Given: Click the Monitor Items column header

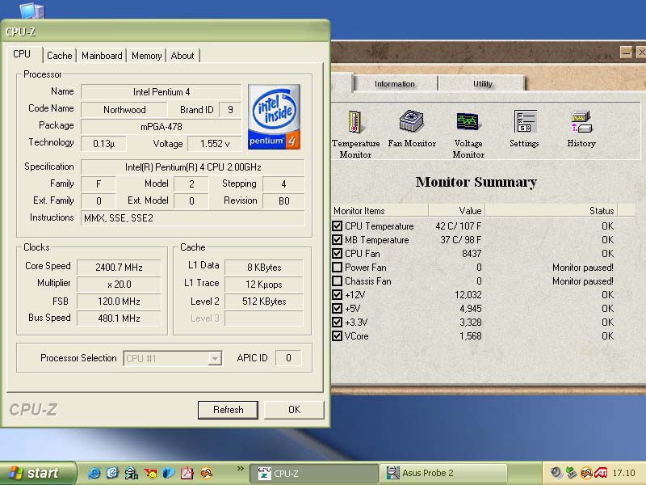Looking at the screenshot, I should point(380,210).
